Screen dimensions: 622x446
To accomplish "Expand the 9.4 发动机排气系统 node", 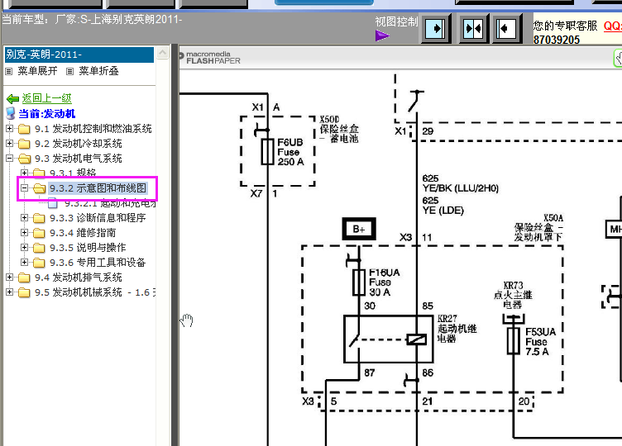I will point(10,277).
